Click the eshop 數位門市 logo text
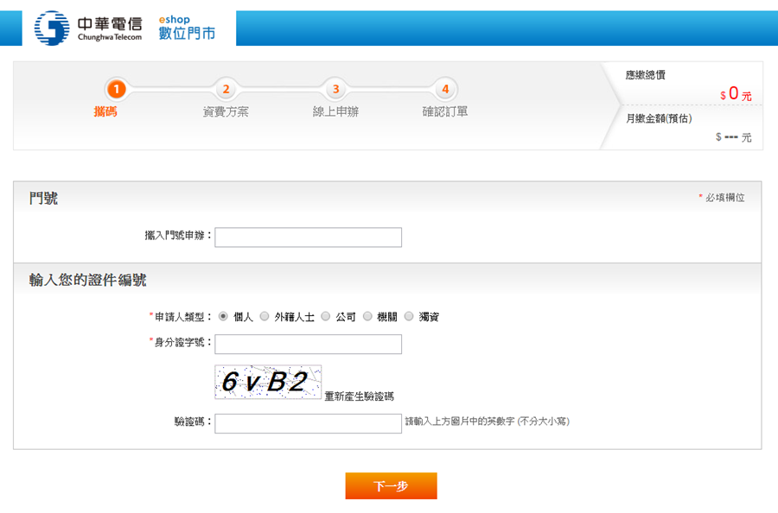This screenshot has height=513, width=778. (186, 28)
